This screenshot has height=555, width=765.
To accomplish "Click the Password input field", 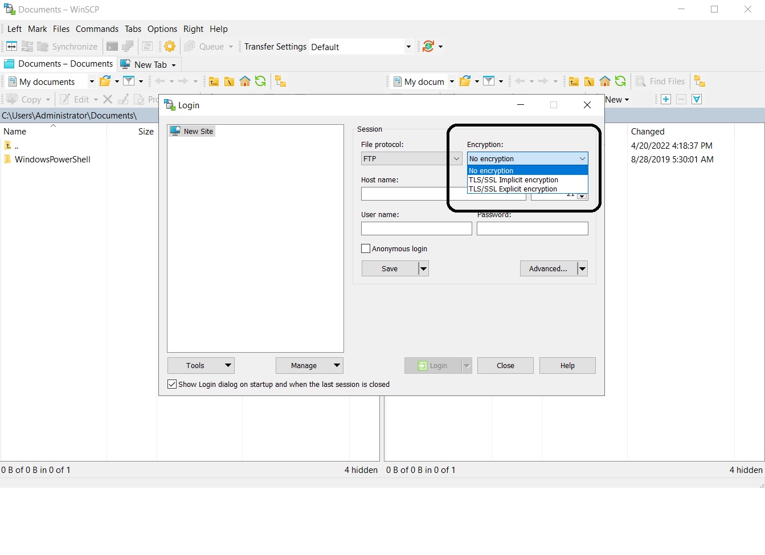I will coord(533,228).
